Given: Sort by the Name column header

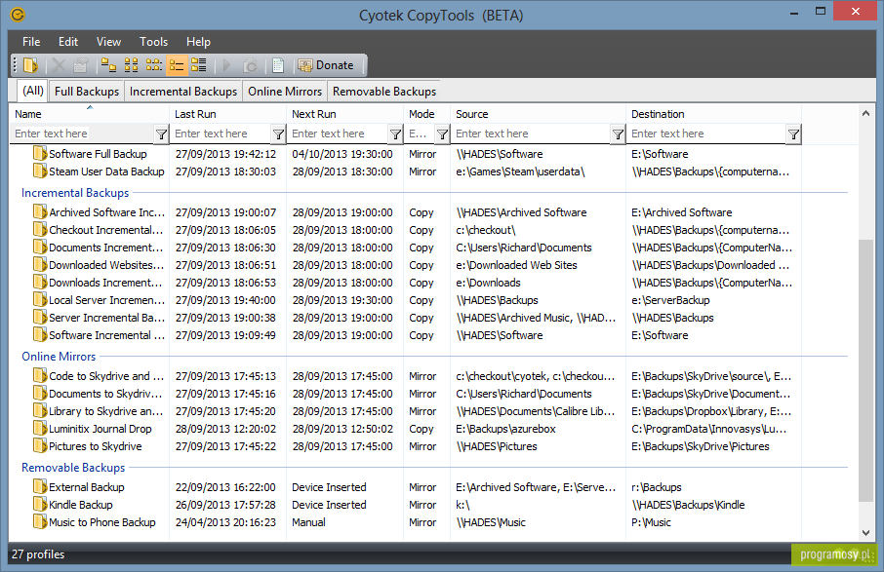Looking at the screenshot, I should tap(89, 114).
